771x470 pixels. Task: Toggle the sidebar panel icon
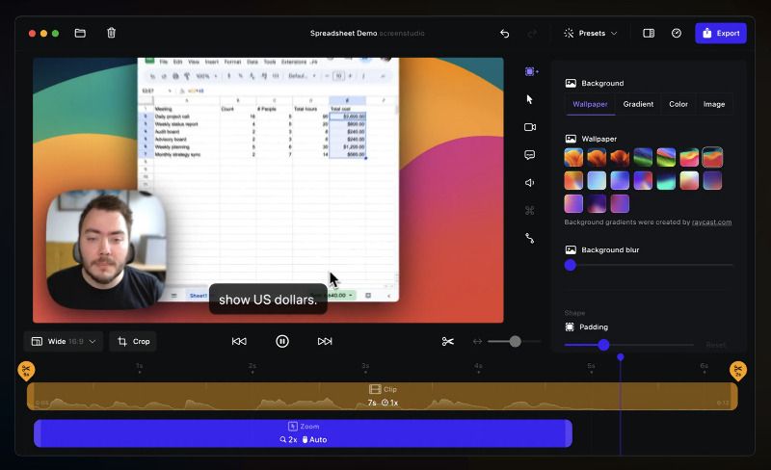coord(649,33)
